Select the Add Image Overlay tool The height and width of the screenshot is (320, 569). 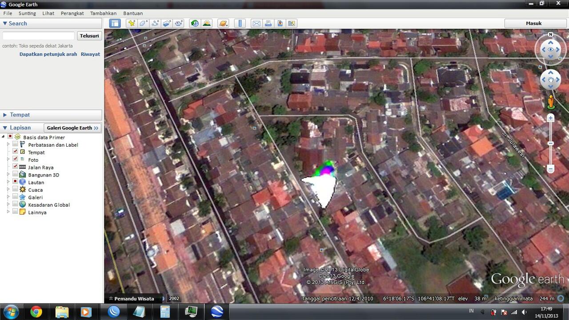coord(167,24)
